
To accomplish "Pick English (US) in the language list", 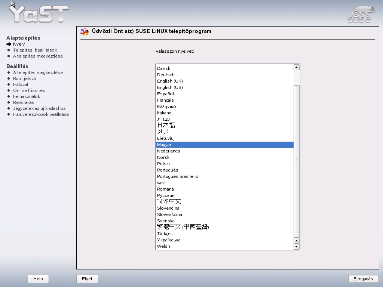I will (225, 87).
